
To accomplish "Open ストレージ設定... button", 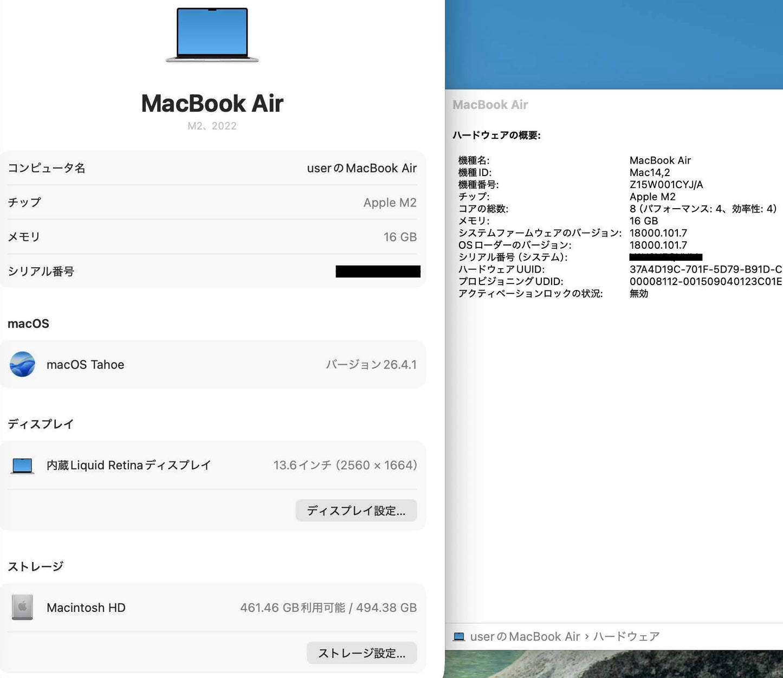I will (x=361, y=653).
